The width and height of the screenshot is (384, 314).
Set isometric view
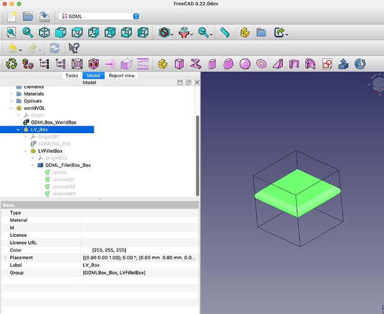click(x=45, y=32)
